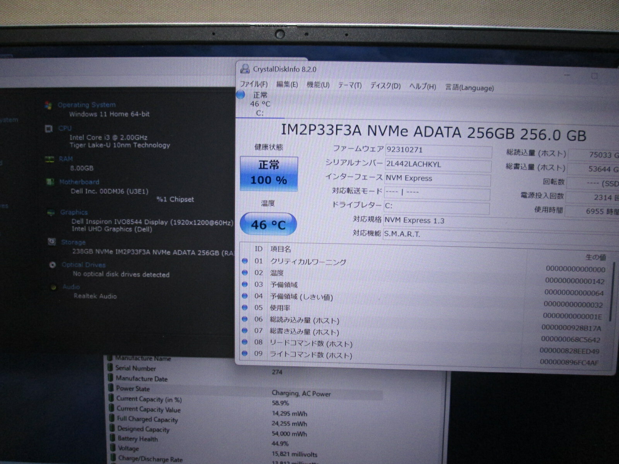The width and height of the screenshot is (619, 464).
Task: Click the power-on hours value 6955
Action: point(592,212)
